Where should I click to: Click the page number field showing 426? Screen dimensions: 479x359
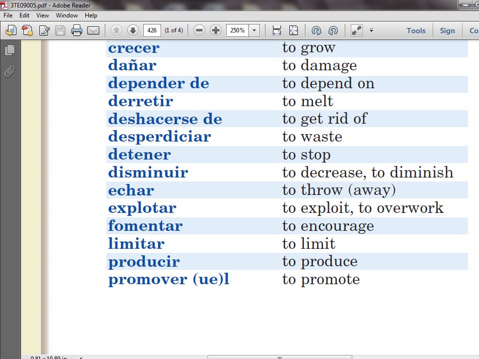(152, 30)
